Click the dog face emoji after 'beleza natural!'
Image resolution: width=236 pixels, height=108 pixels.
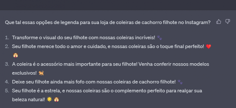coord(56,99)
